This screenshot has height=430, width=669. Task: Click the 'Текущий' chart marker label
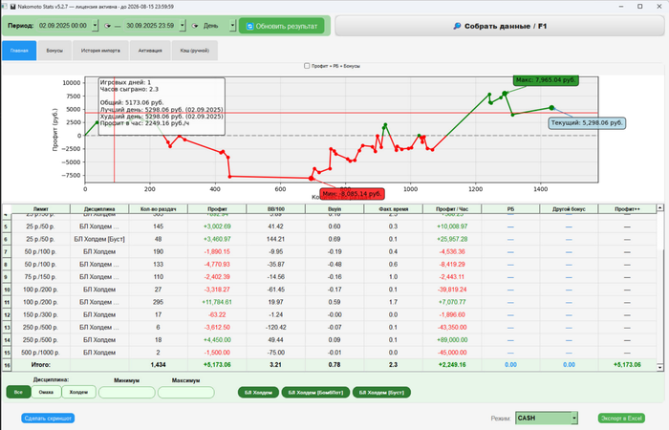point(587,123)
